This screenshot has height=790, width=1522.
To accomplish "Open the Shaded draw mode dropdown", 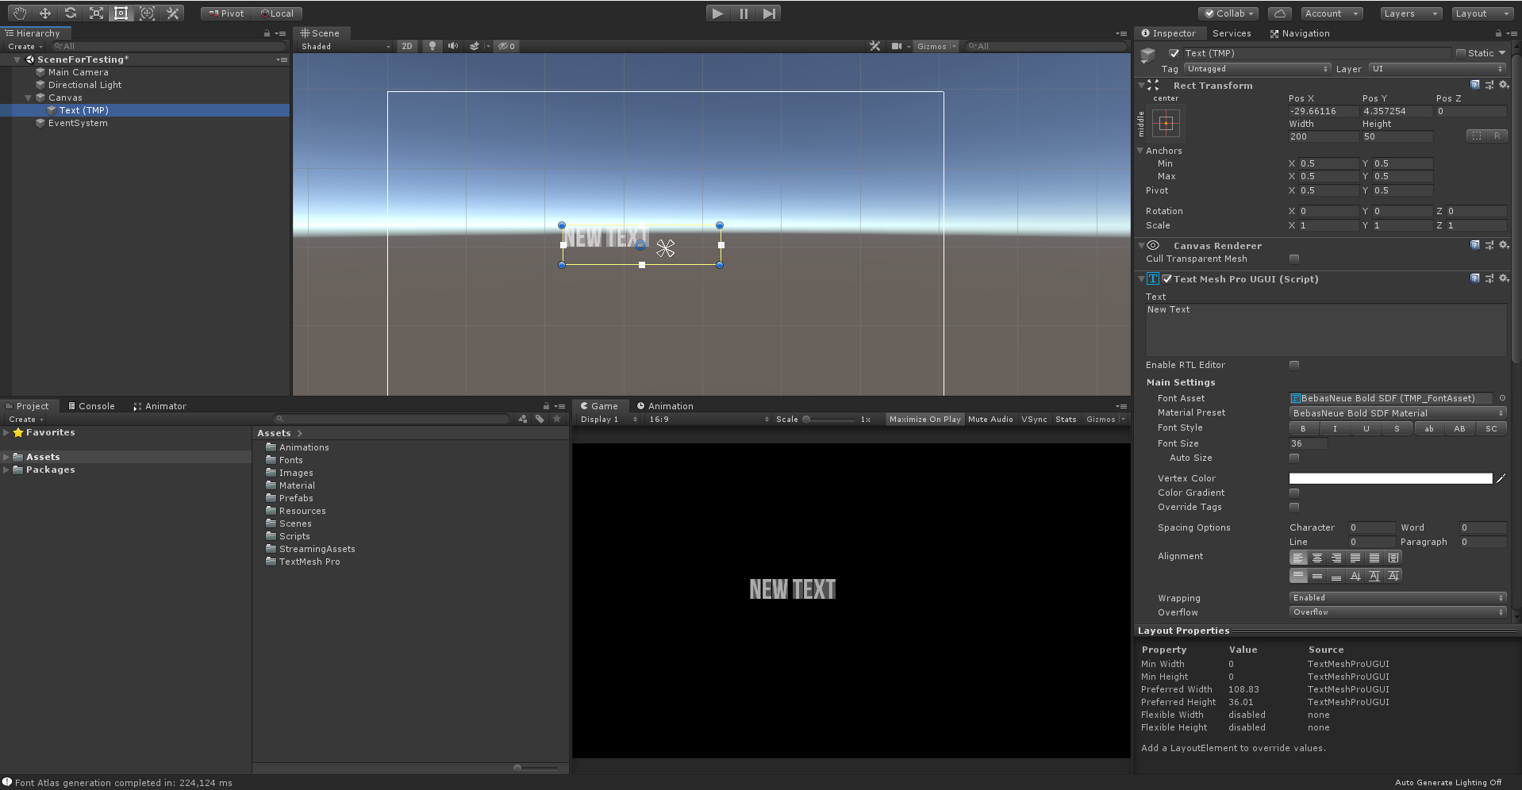I will [x=345, y=46].
